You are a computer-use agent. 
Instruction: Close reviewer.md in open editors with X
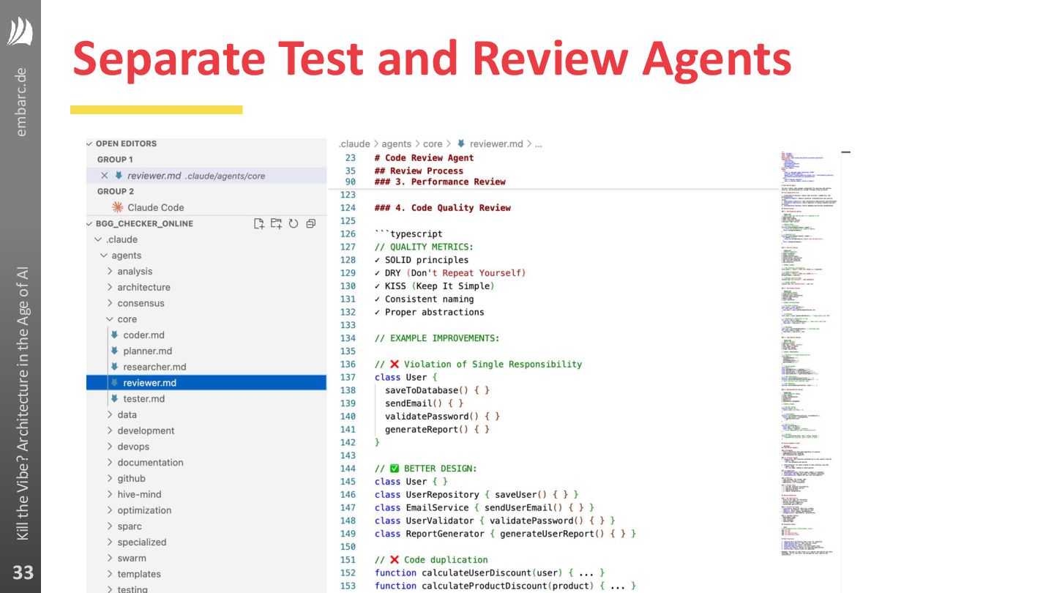click(x=105, y=176)
